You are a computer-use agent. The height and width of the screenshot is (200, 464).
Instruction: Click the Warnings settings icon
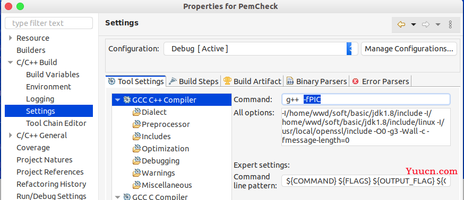click(x=136, y=173)
